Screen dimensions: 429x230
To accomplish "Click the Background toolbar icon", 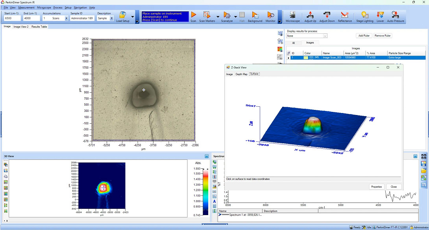I will tap(255, 15).
